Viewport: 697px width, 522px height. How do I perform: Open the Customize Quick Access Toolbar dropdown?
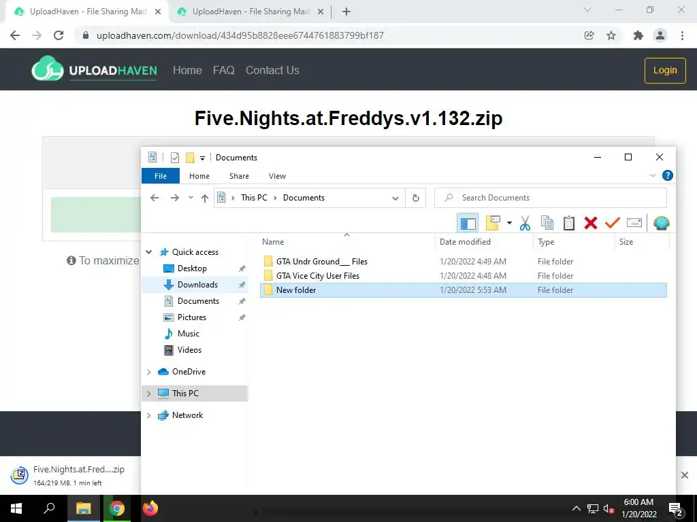coord(202,158)
